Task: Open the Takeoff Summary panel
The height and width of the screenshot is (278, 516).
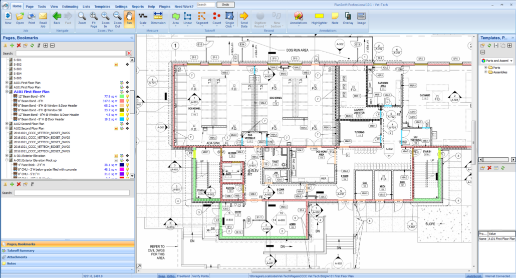Action: point(21,250)
